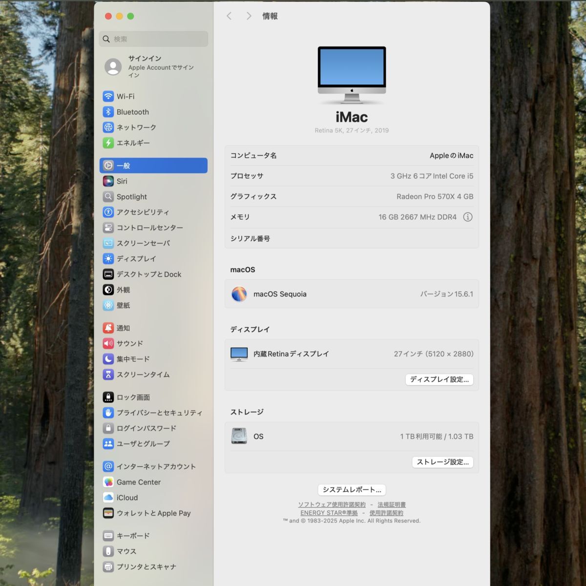Viewport: 586px width, 586px height.
Task: Zoom the window with the green button
Action: point(130,16)
